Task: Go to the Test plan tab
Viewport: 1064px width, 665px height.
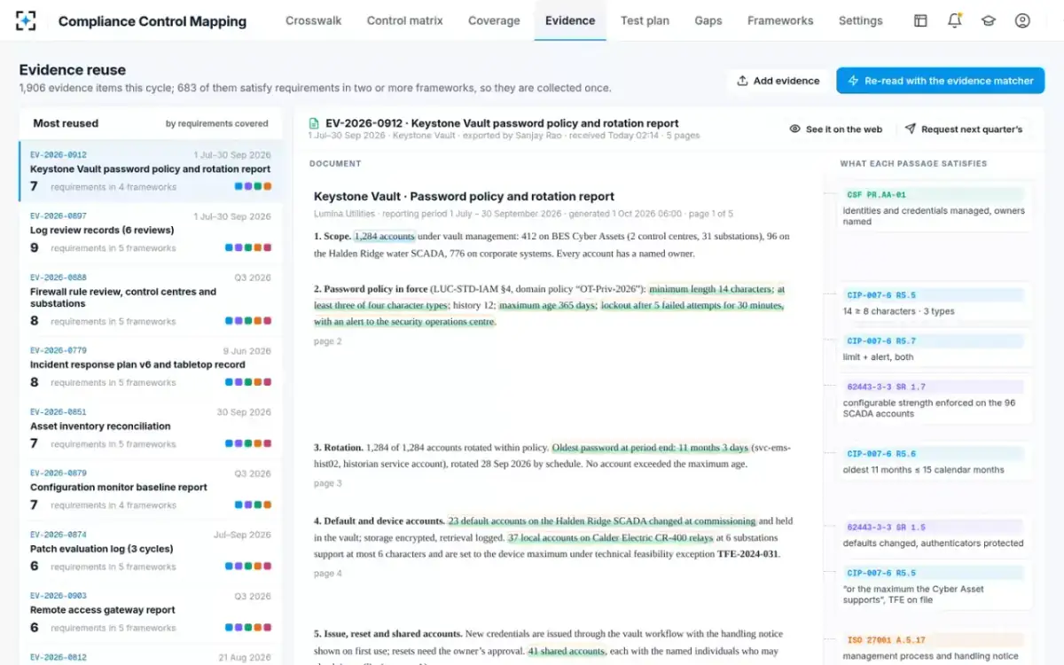Action: 645,20
